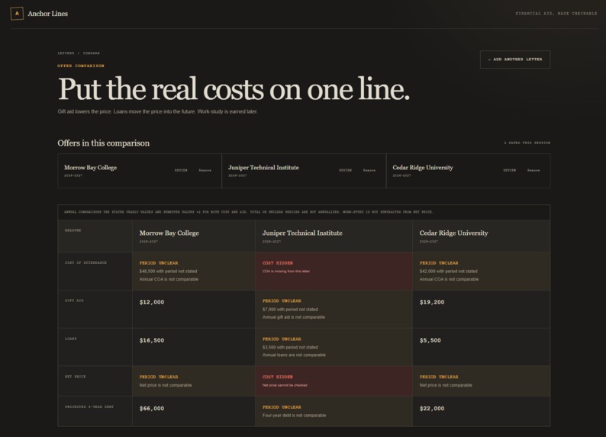Select the Juniper Technical Institute offer card title
The width and height of the screenshot is (606, 437).
263,168
